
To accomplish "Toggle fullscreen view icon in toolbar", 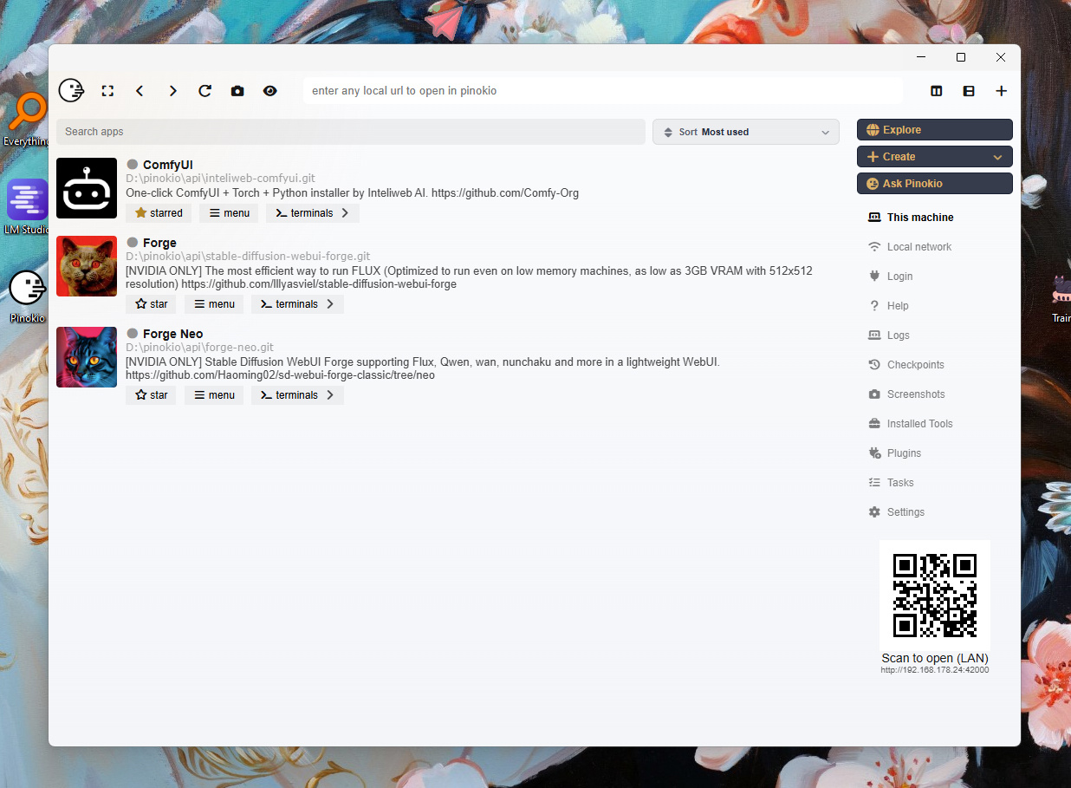I will (107, 91).
